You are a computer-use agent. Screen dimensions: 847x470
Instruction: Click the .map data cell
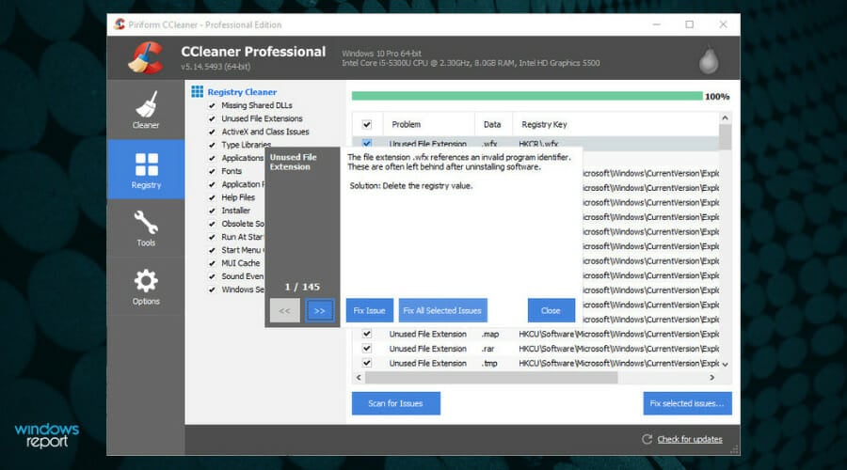click(490, 334)
